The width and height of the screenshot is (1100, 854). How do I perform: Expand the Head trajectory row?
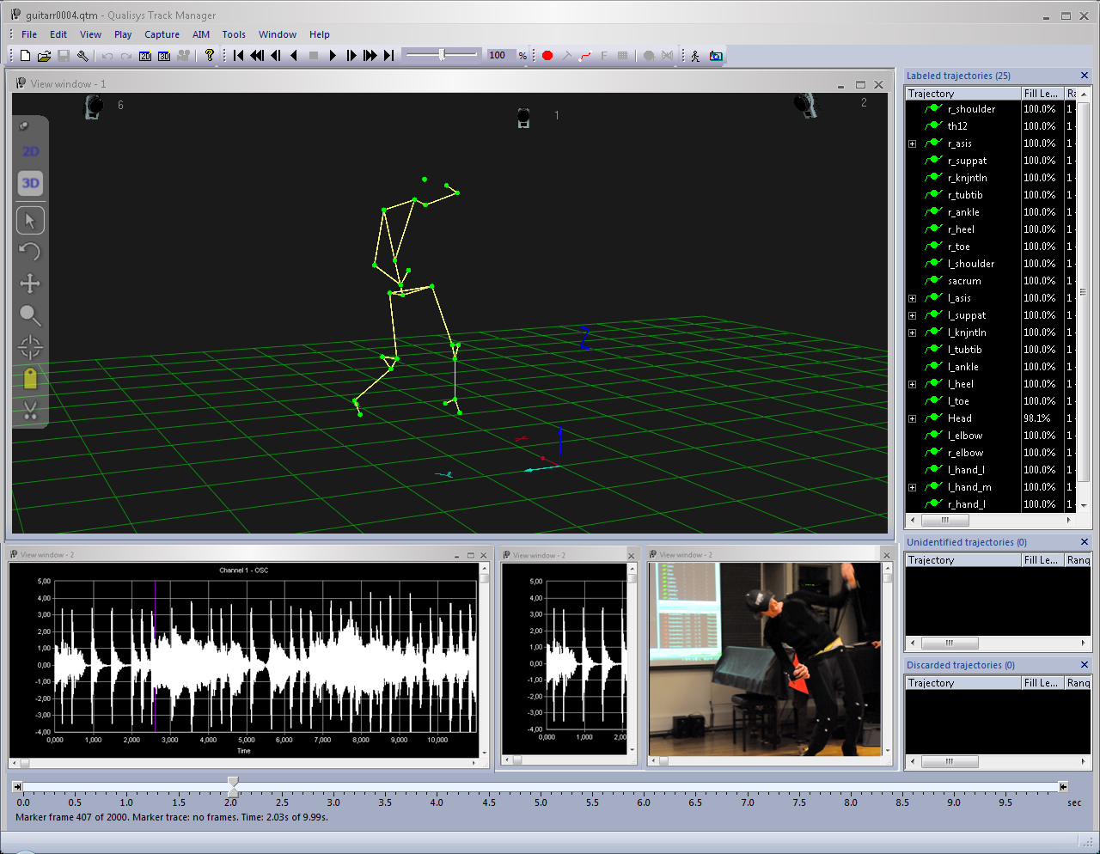pyautogui.click(x=913, y=418)
